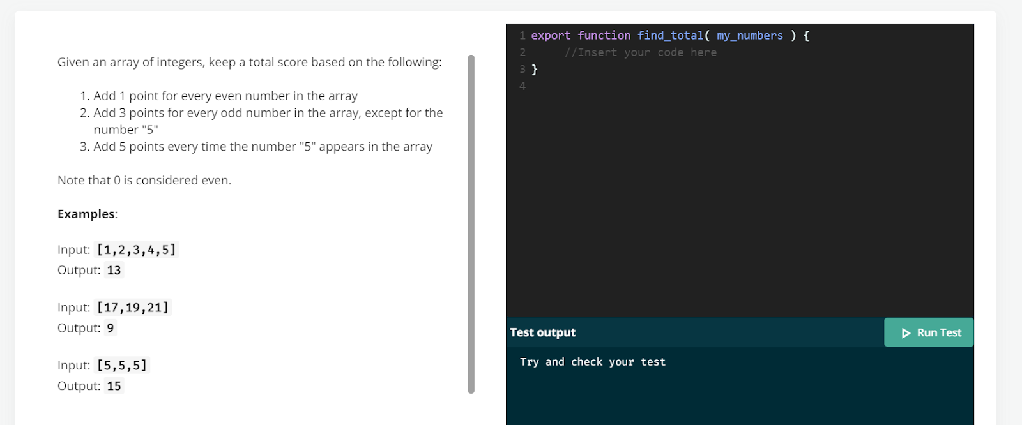Select the [1,2,3,4,5] example input

point(136,250)
